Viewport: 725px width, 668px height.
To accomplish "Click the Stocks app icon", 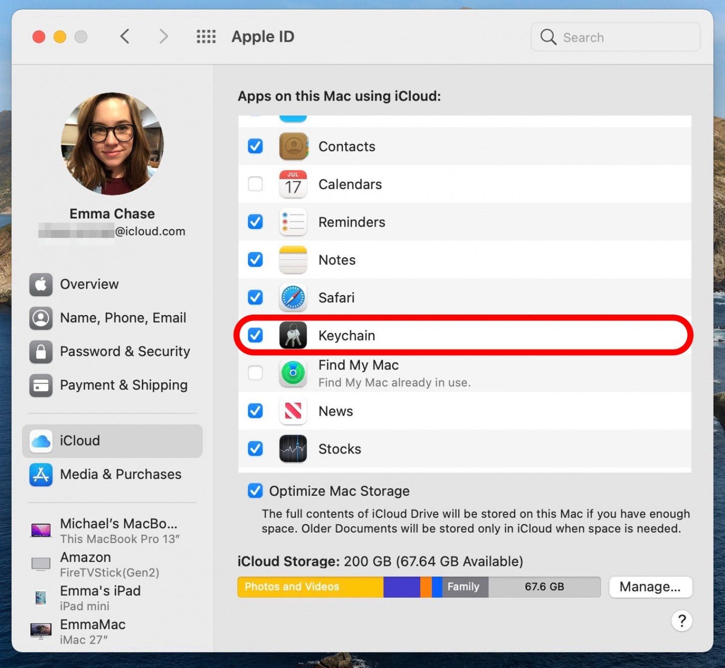I will [293, 448].
